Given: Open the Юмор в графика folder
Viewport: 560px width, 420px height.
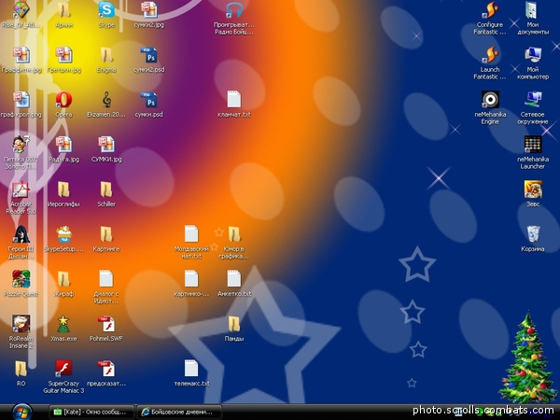Looking at the screenshot, I should pyautogui.click(x=234, y=234).
